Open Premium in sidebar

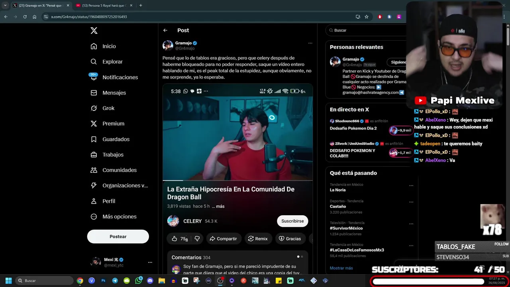(108, 124)
